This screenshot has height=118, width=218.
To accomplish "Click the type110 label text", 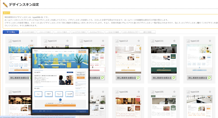I will coord(195,41).
